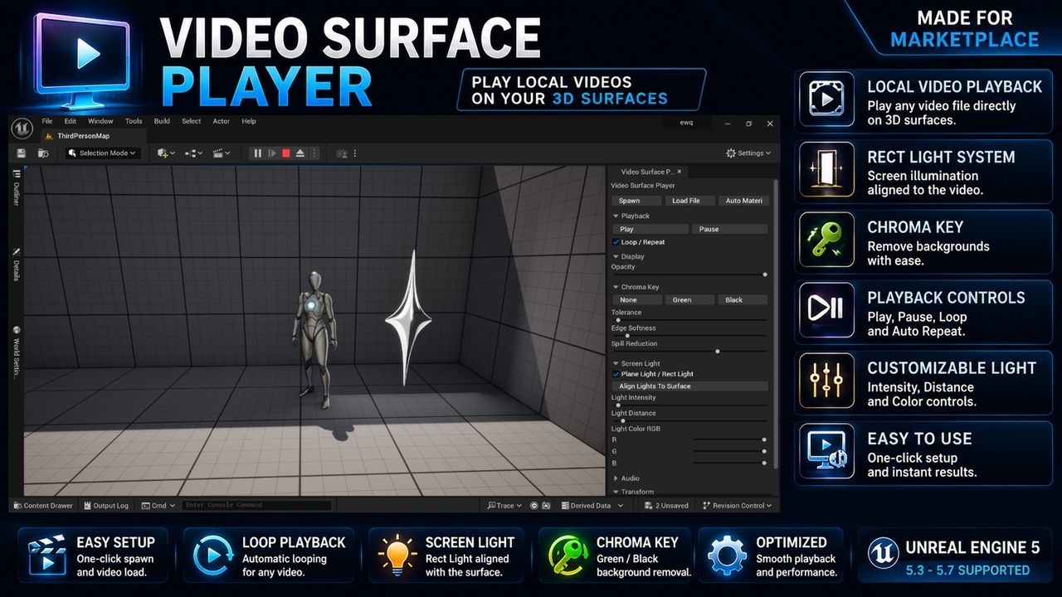Adjust the B light color slider

(x=729, y=463)
